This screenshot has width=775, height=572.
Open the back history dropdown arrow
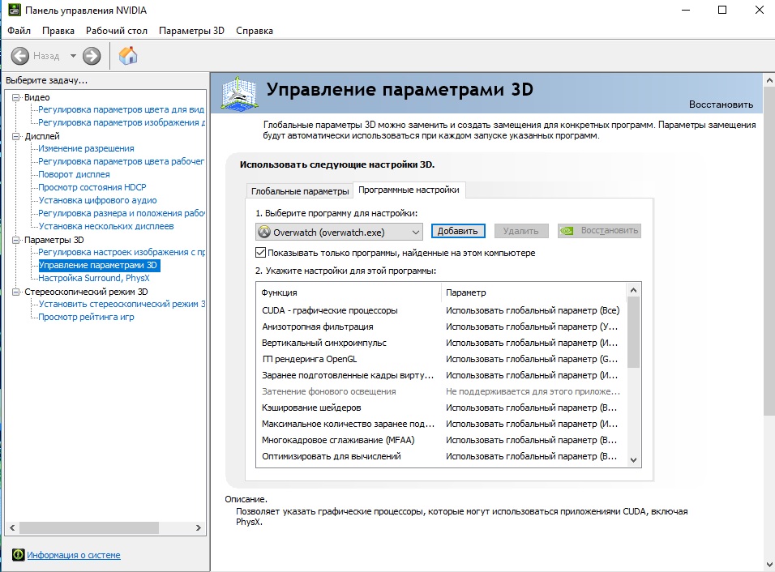point(73,56)
